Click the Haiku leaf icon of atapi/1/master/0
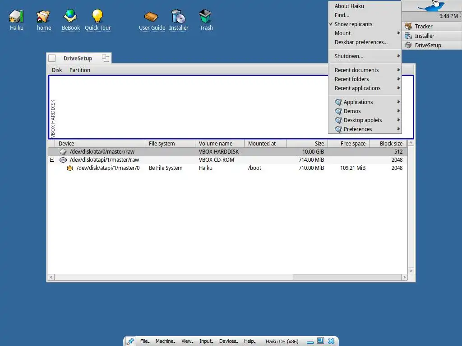 click(x=70, y=168)
